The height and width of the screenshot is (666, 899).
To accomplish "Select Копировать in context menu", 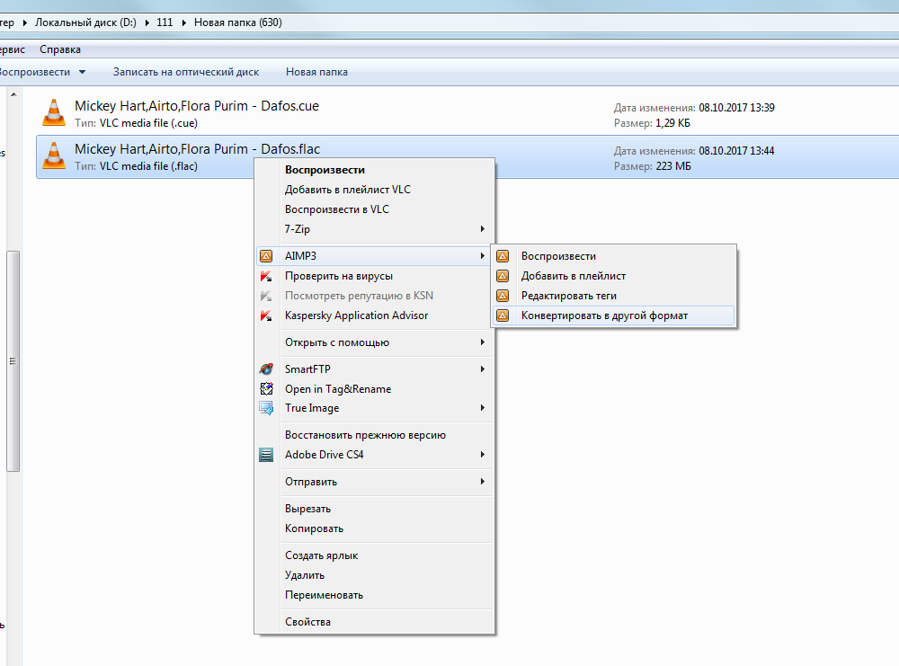I will click(374, 528).
